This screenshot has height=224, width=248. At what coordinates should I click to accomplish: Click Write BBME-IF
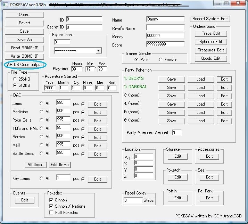pyautogui.click(x=25, y=56)
